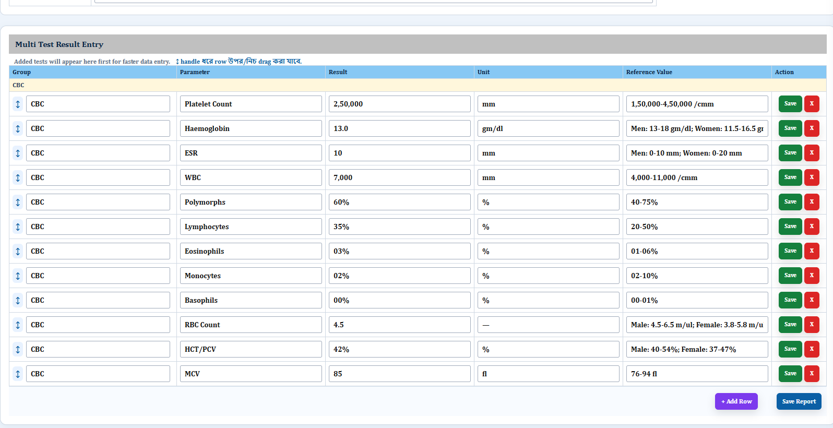
Task: Remove the Monocytes row using X
Action: pyautogui.click(x=812, y=276)
